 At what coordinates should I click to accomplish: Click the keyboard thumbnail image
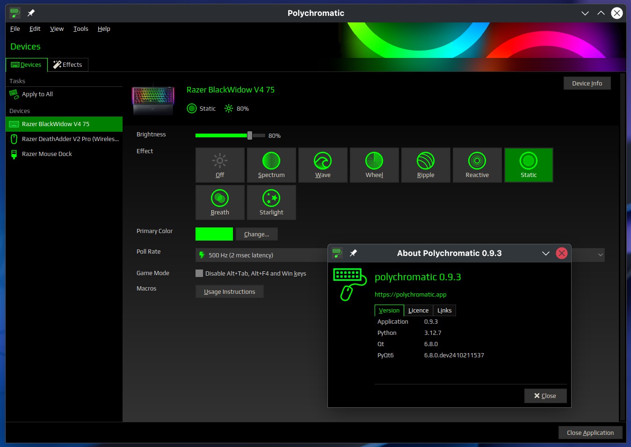153,100
